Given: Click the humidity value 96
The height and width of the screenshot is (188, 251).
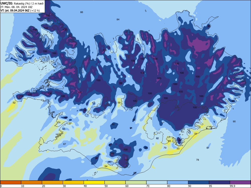Looking at the screenshot, I should (x=96, y=158).
